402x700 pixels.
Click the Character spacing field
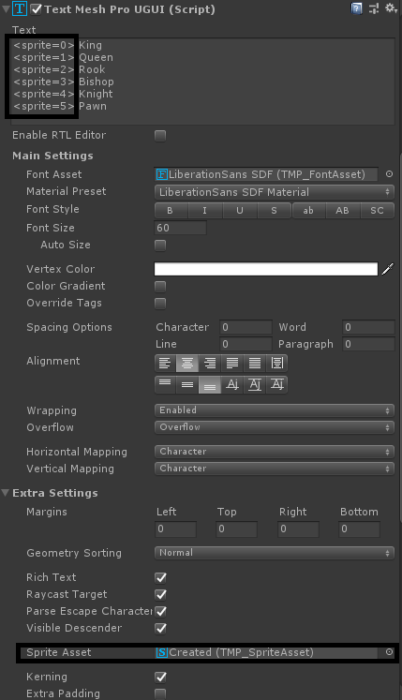pyautogui.click(x=246, y=327)
